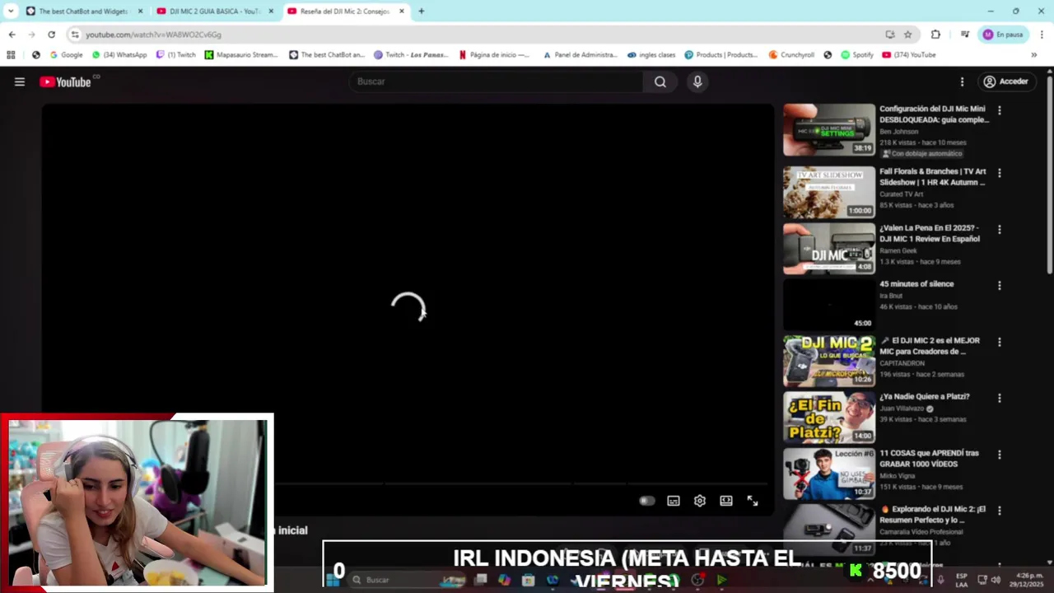Open options for '¿Ya Nadie Quiere a Platzi?' video
Image resolution: width=1054 pixels, height=593 pixels.
pos(1000,398)
